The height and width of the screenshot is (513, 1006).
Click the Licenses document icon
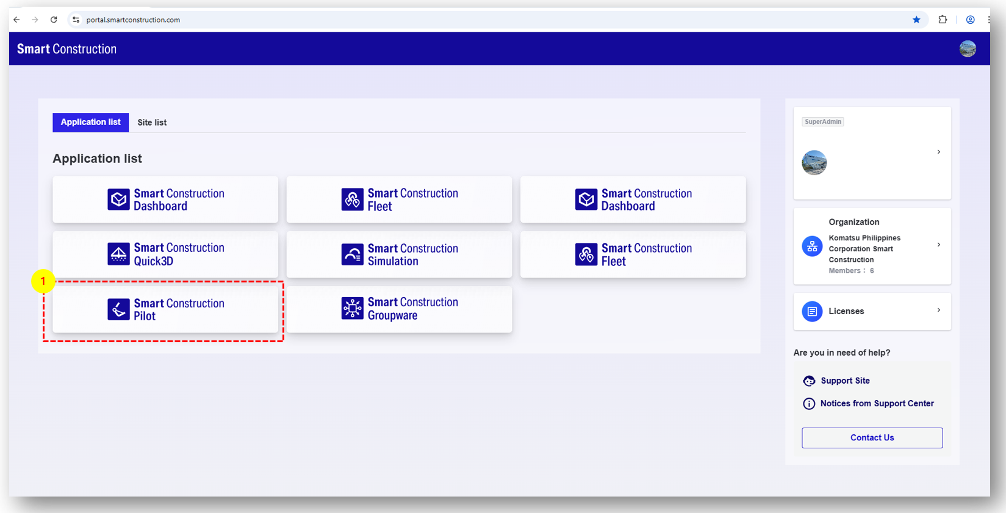812,311
